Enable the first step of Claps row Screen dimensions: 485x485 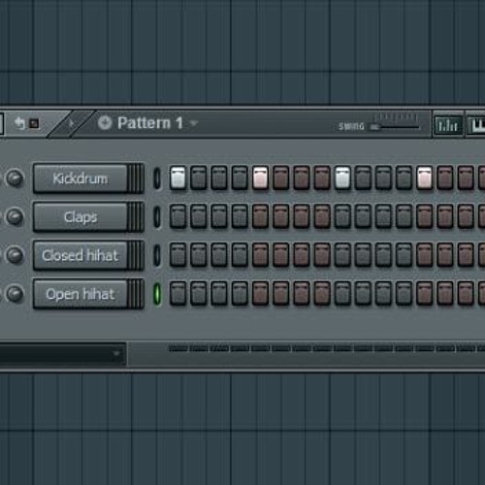(178, 216)
